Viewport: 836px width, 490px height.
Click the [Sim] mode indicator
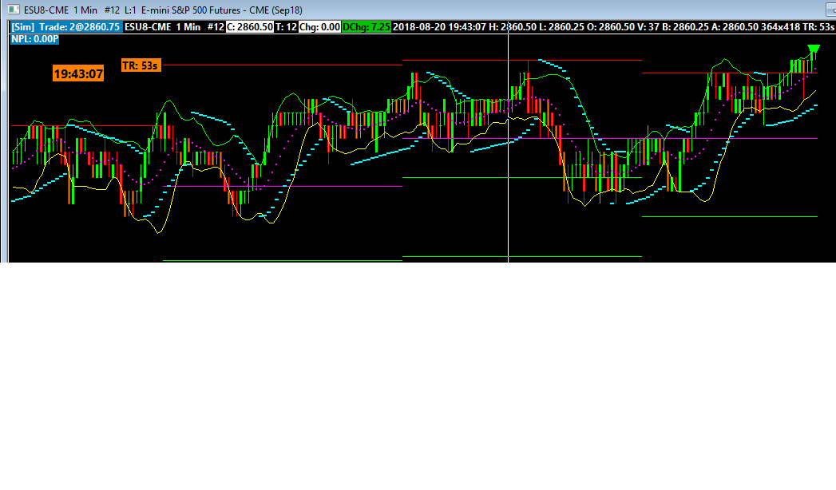pyautogui.click(x=23, y=26)
